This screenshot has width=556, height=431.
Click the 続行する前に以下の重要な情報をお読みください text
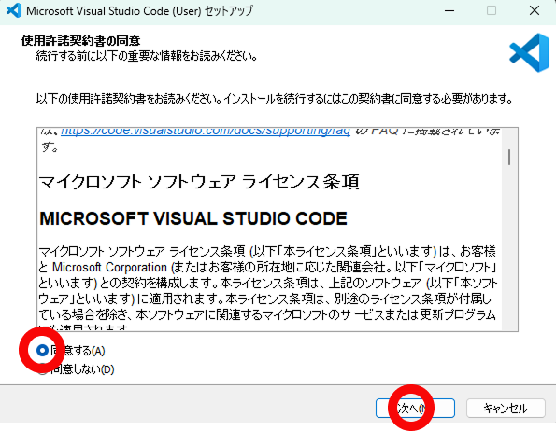click(x=147, y=56)
